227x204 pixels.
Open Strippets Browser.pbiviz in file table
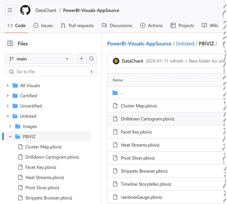coord(144,171)
